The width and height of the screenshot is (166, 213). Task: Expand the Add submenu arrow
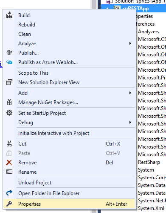[130, 93]
